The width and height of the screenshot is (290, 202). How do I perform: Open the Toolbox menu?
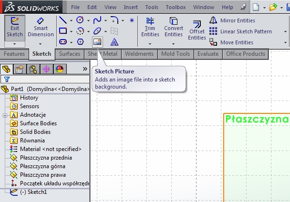coord(176,7)
